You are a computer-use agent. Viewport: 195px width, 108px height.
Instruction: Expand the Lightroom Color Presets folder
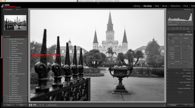coord(7,96)
